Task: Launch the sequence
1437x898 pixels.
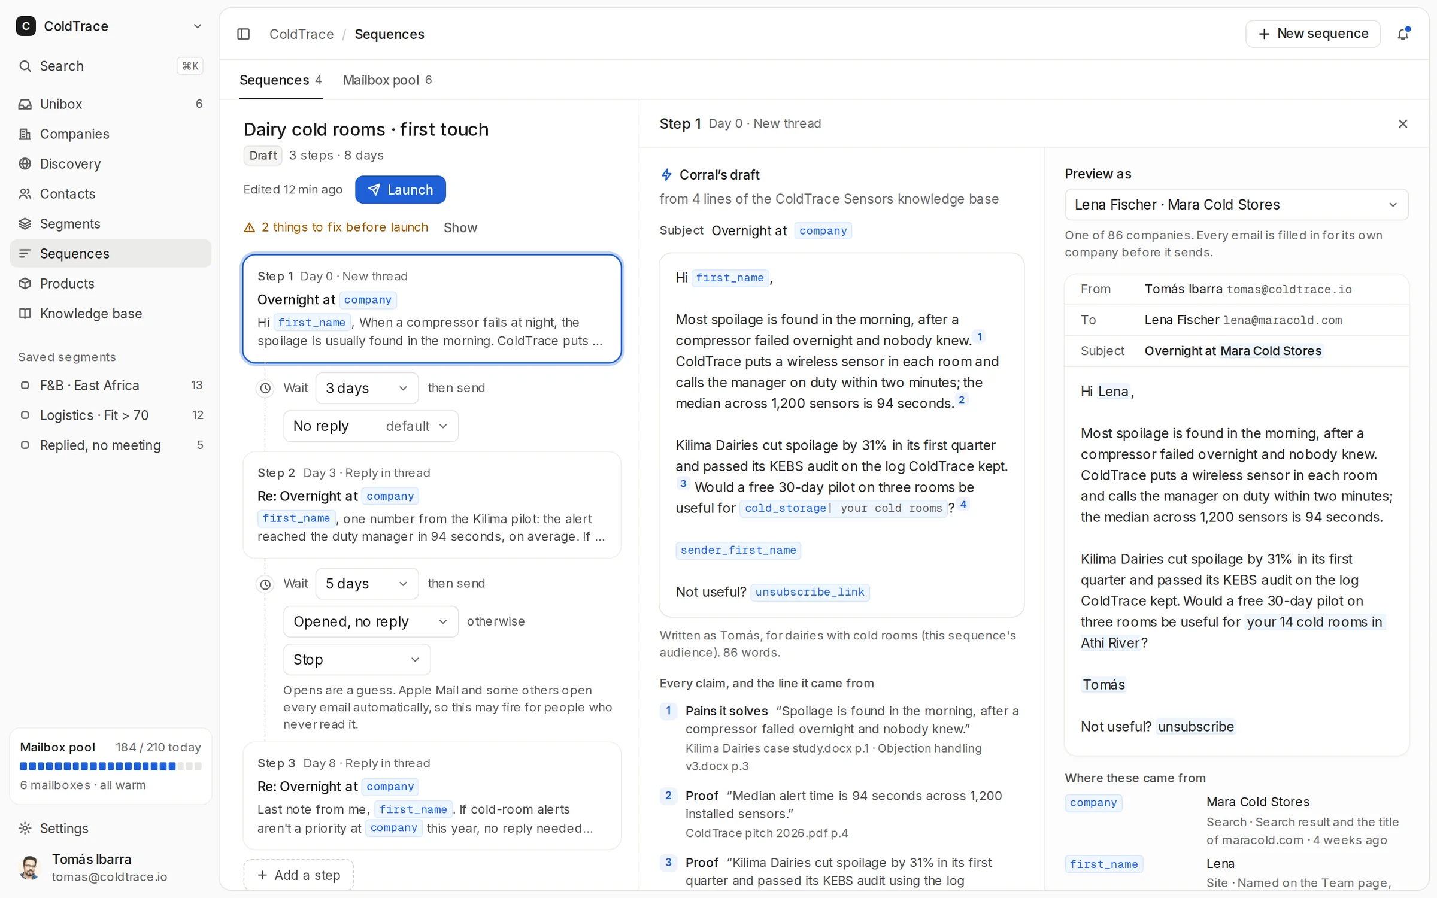Action: pyautogui.click(x=400, y=190)
